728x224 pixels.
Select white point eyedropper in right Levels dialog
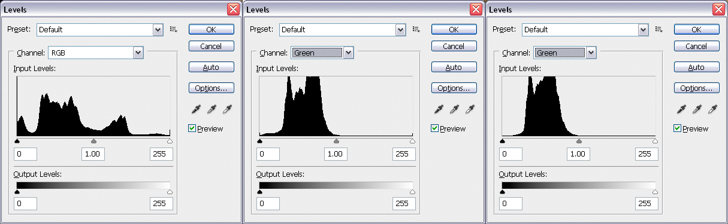tap(712, 109)
